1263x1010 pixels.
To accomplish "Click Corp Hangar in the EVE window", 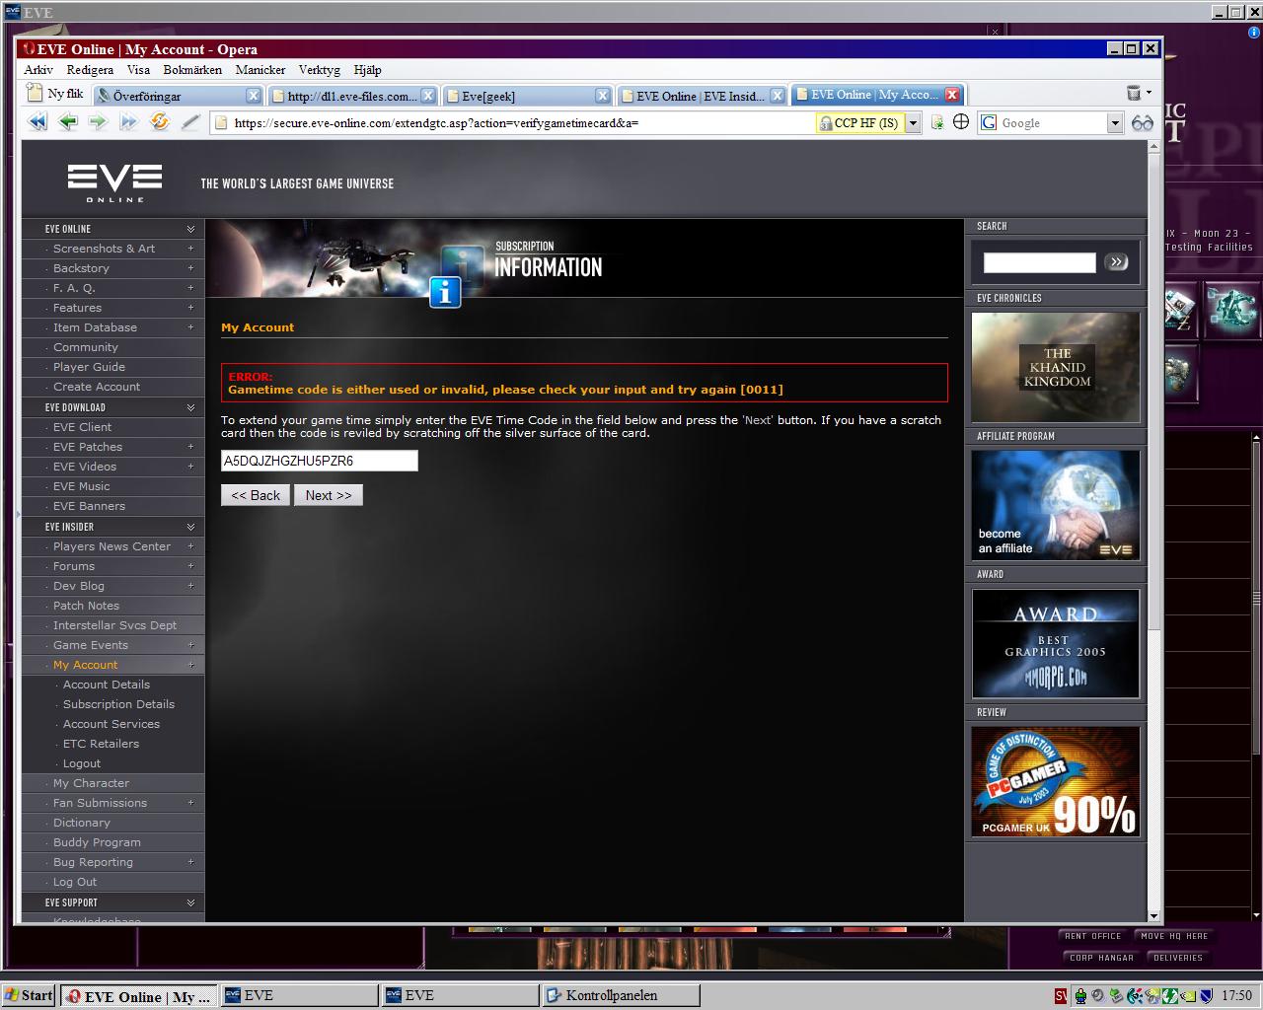I will [1100, 957].
